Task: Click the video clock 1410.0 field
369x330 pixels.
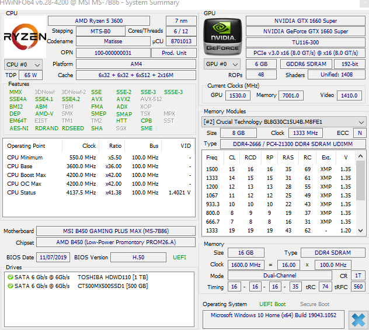Action: (x=349, y=96)
